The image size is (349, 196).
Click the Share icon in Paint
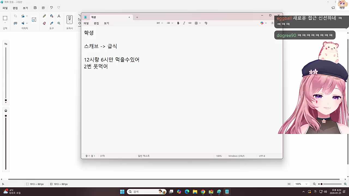point(43,8)
